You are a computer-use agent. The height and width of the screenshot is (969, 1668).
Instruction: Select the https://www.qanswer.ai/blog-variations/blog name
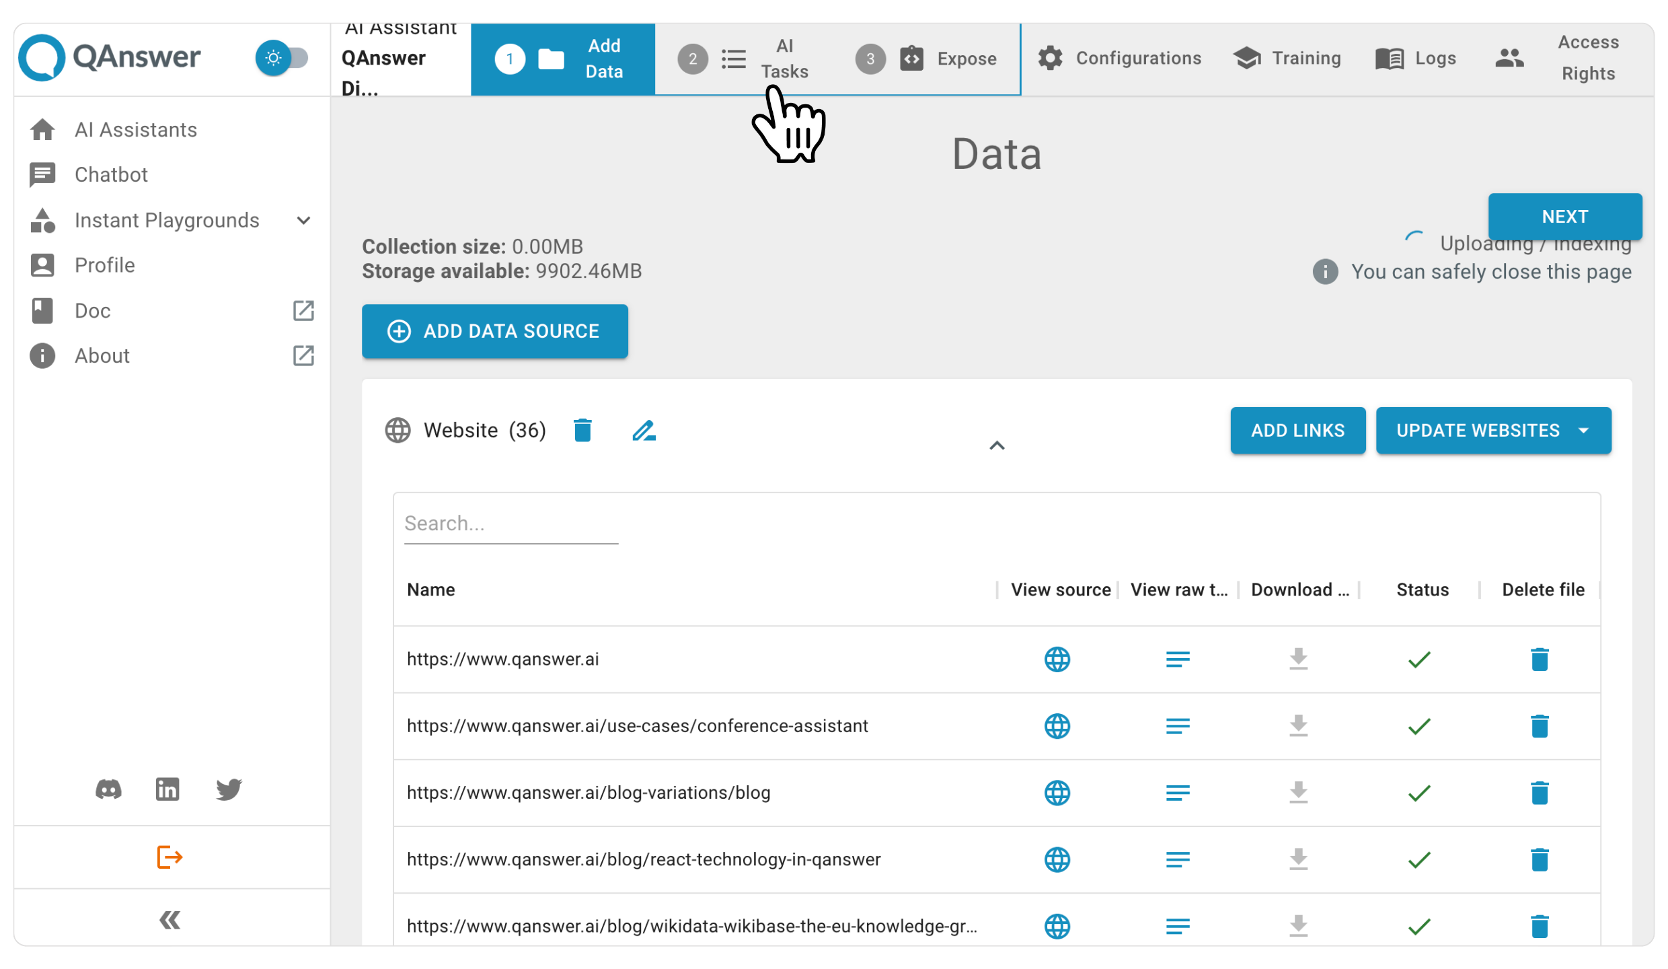[589, 792]
